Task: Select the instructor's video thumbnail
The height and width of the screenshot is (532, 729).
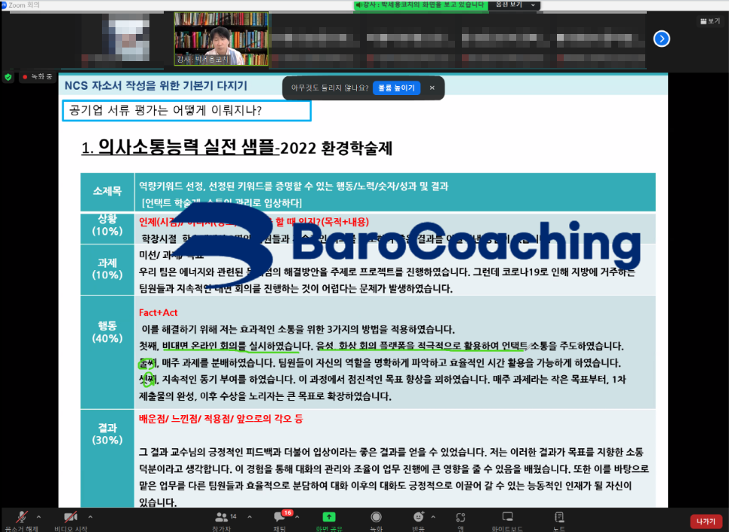Action: tap(211, 38)
